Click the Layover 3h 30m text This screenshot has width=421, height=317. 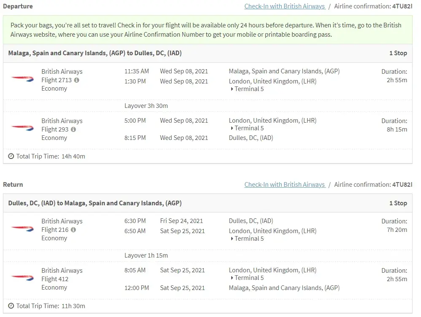pos(146,106)
